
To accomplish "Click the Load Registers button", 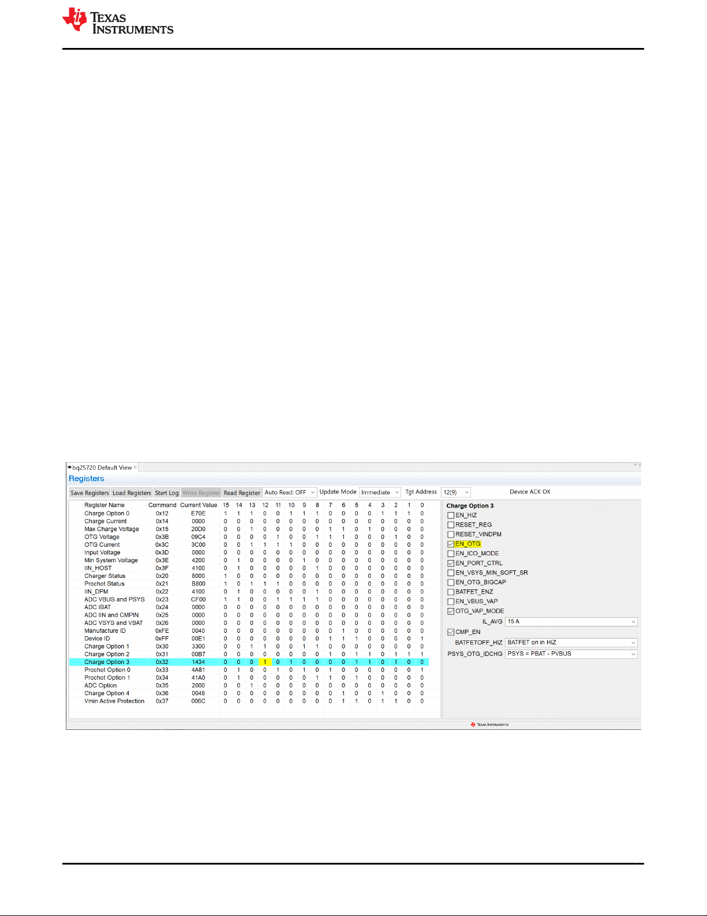I will 132,493.
